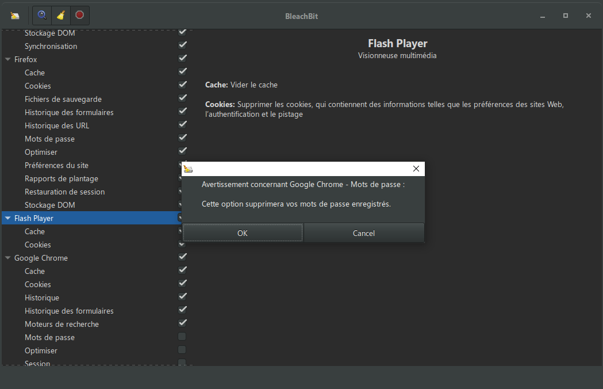This screenshot has width=603, height=389.
Task: Select Cache row under Flash Player
Action: (34, 231)
